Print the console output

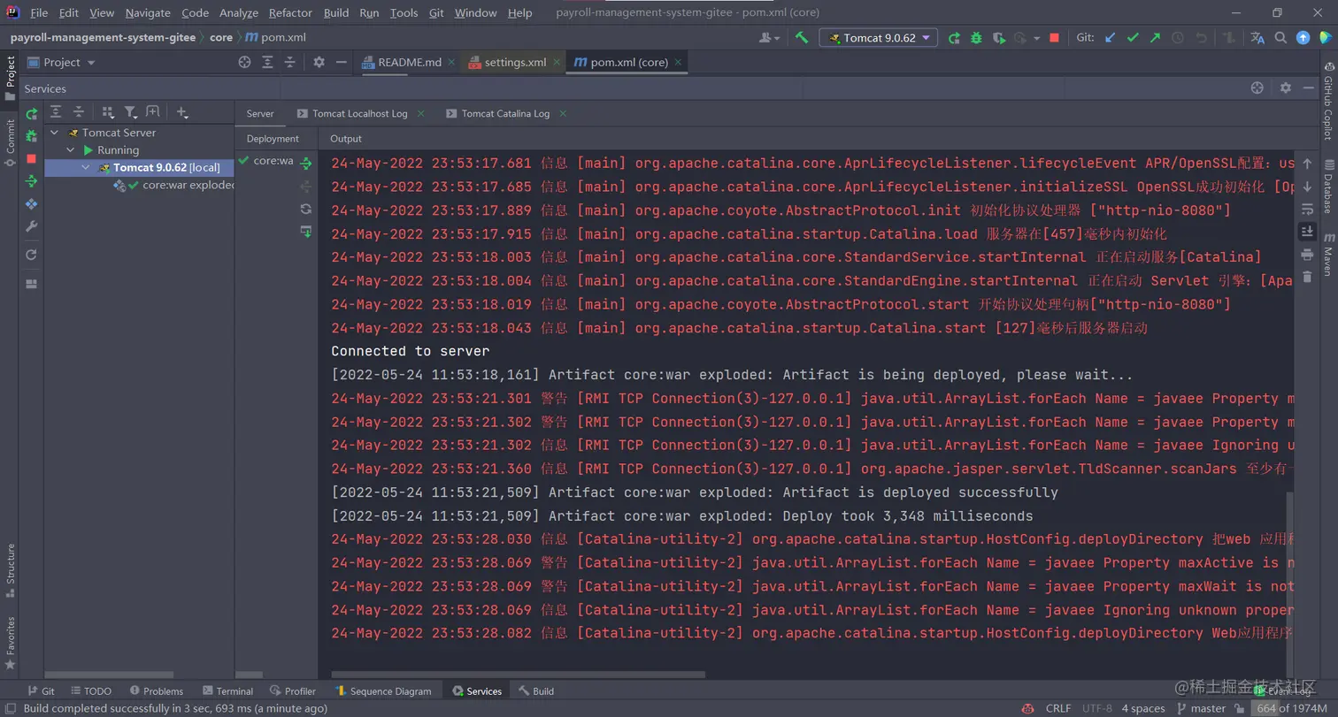click(1307, 254)
